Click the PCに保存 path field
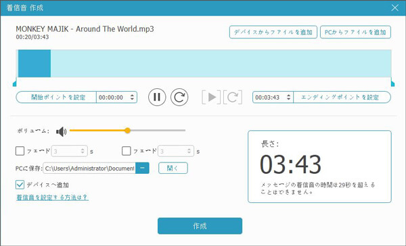The image size is (406, 246). pos(89,168)
